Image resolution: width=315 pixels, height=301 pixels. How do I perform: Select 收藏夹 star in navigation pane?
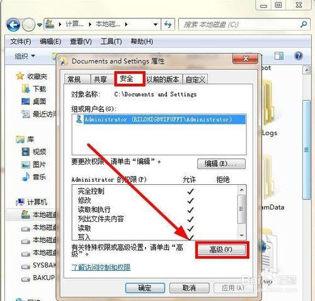click(20, 76)
